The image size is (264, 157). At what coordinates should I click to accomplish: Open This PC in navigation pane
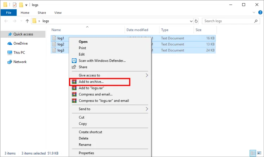(x=19, y=52)
